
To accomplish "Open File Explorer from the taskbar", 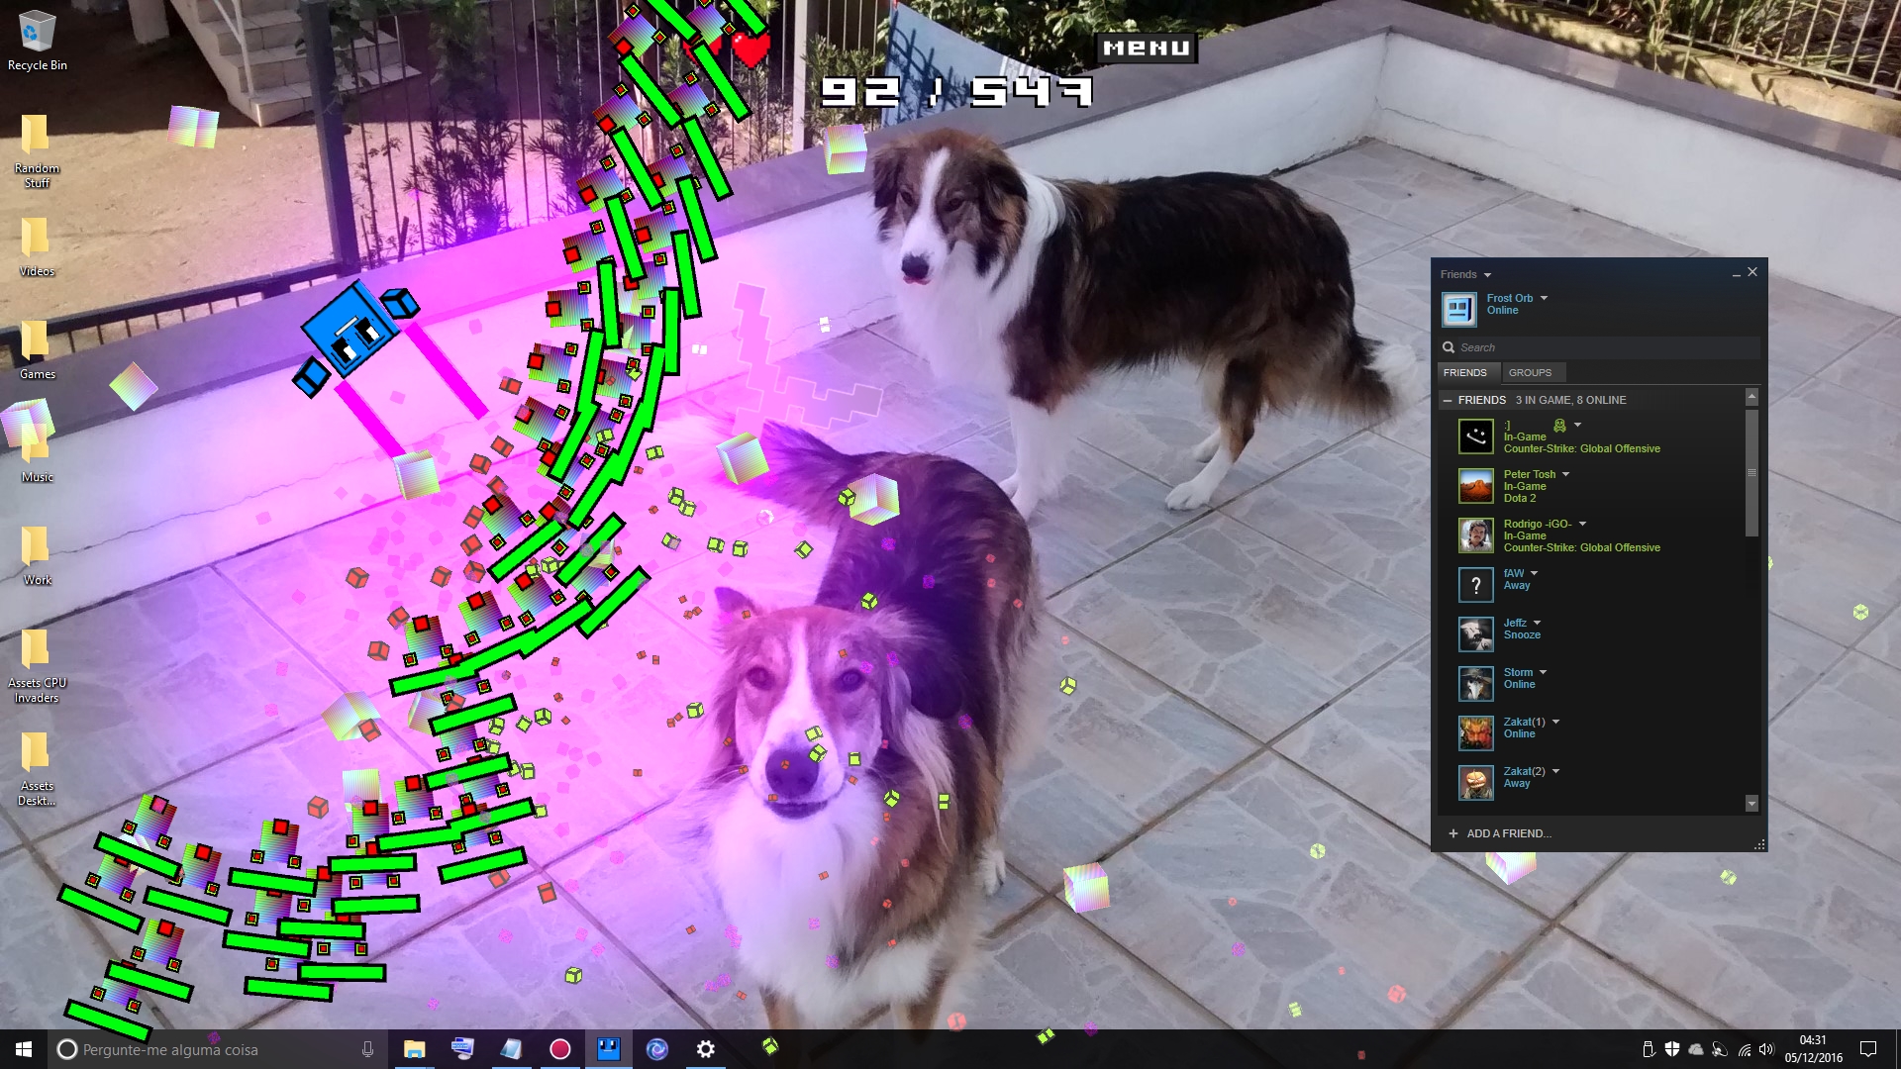I will 413,1049.
